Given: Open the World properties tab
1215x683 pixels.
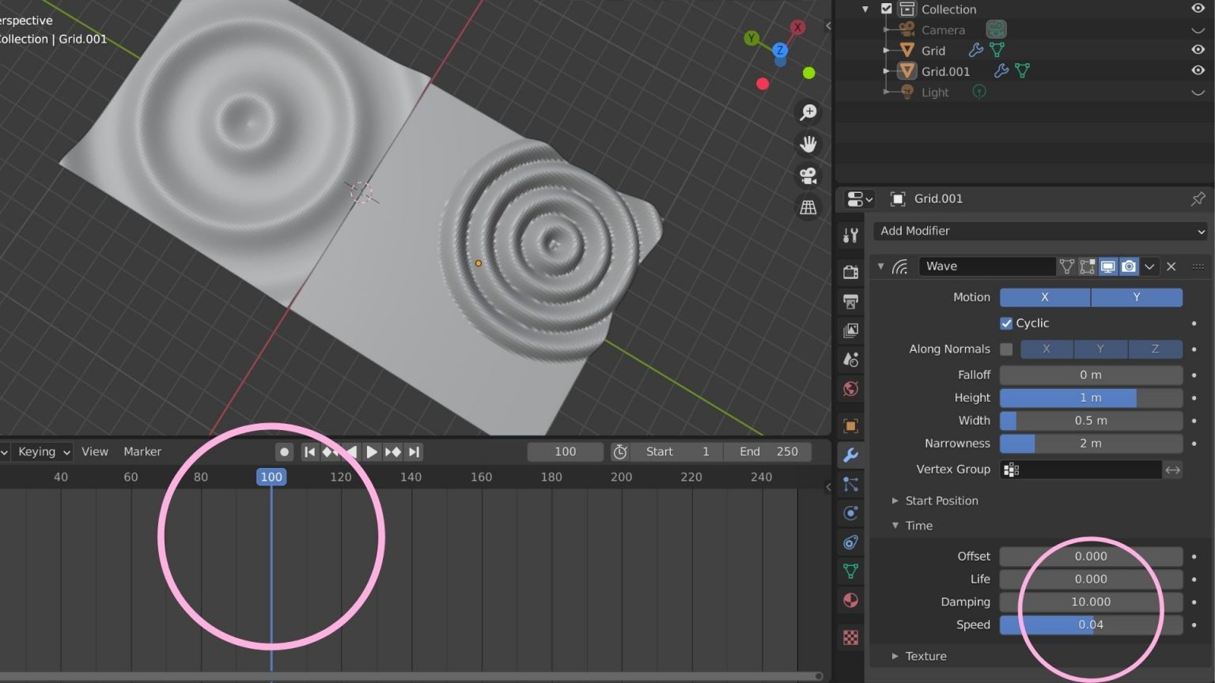Looking at the screenshot, I should [850, 388].
